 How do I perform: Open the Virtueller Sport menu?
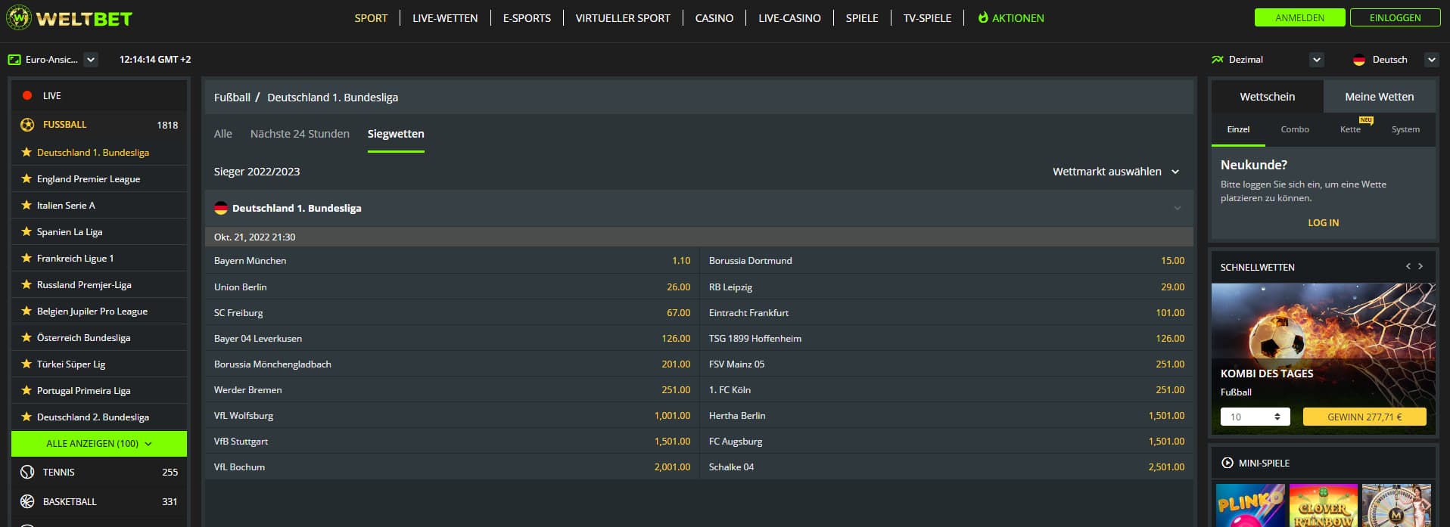tap(623, 18)
